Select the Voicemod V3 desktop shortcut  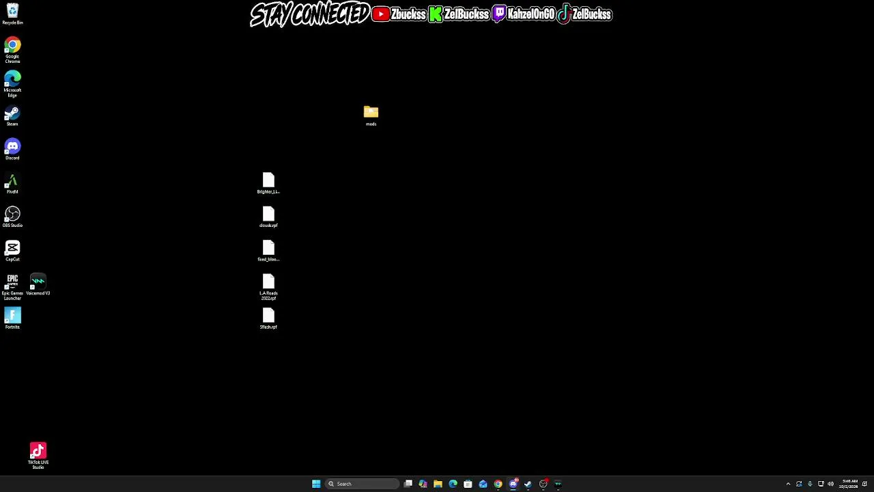coord(38,285)
